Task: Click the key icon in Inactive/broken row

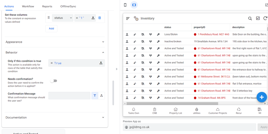Action: [158, 41]
